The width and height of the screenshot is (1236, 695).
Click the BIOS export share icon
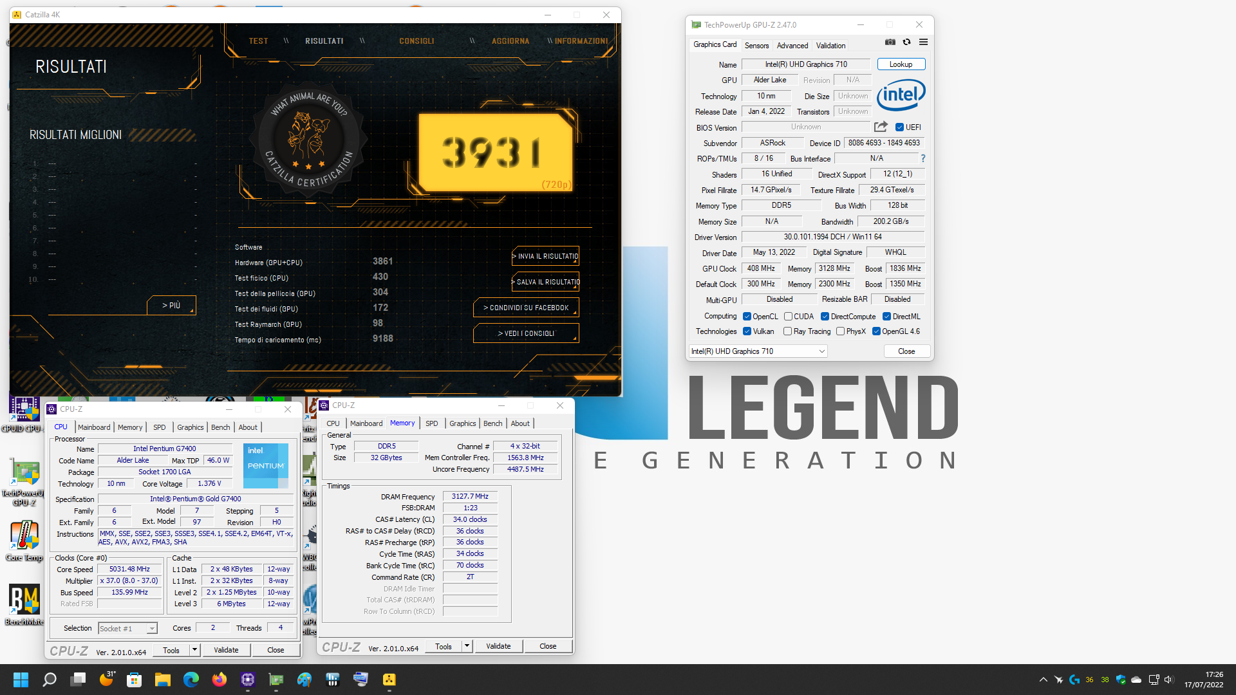pyautogui.click(x=881, y=127)
